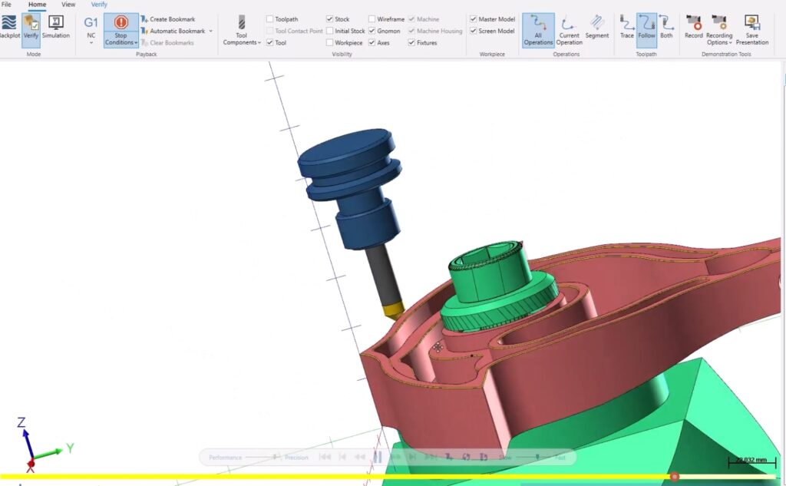Switch to the View tab
Screen dimensions: 786x486
(x=68, y=5)
